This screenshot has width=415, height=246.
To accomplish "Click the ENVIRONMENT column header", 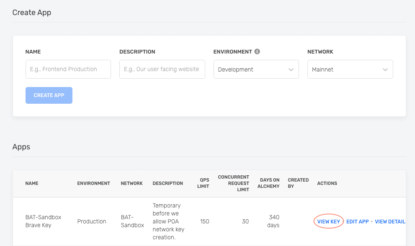I will coord(93,183).
